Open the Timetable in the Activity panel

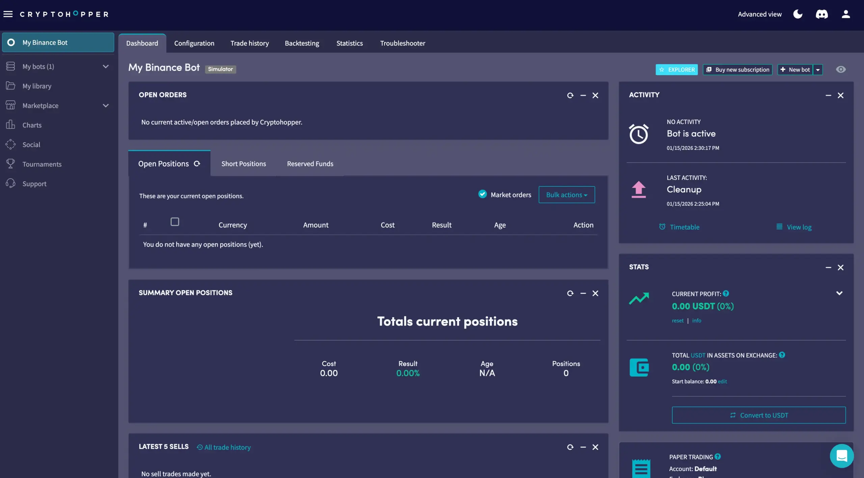684,227
